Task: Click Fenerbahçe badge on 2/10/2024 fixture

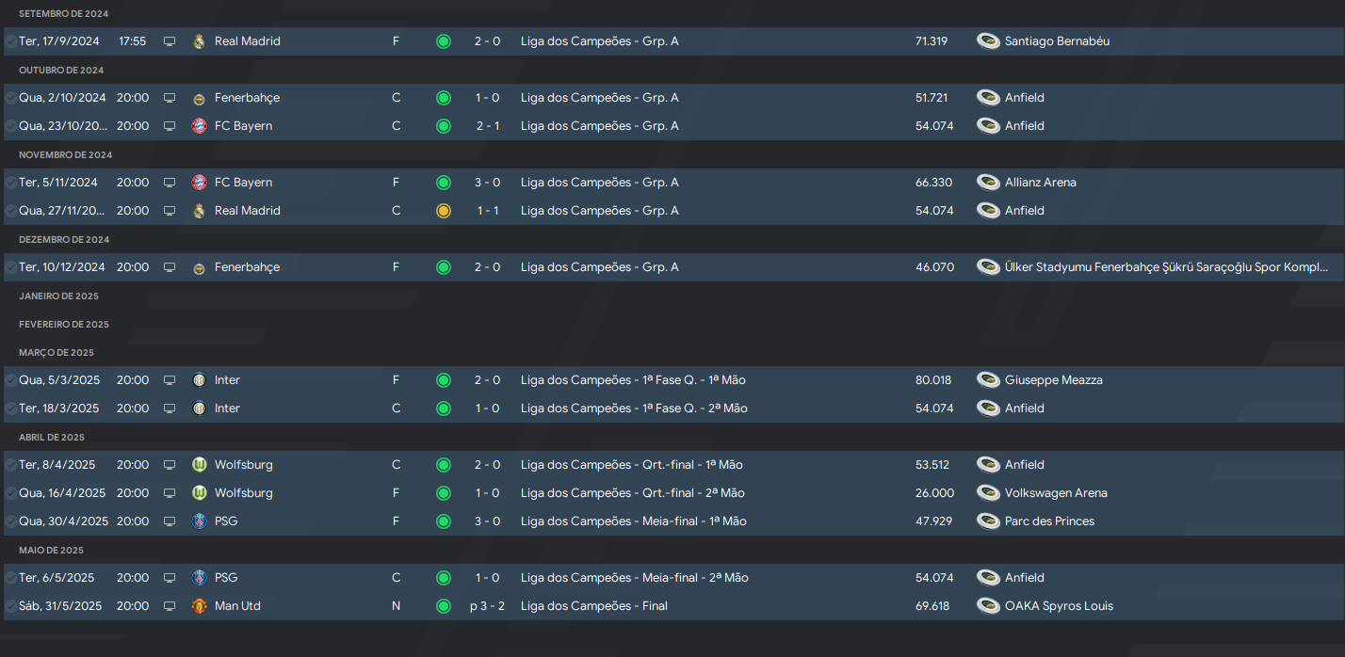Action: click(199, 98)
